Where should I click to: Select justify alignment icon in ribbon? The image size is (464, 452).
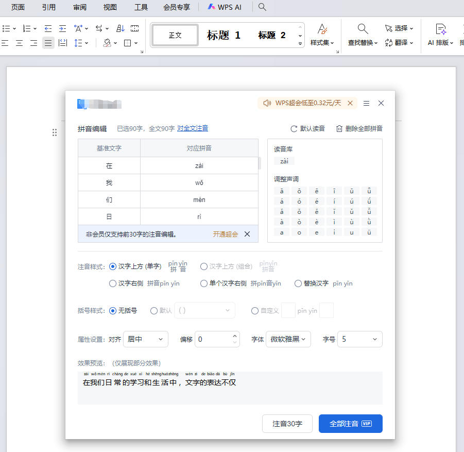coord(48,43)
